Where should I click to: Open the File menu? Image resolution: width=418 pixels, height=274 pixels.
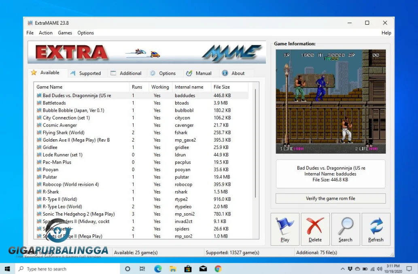[30, 33]
